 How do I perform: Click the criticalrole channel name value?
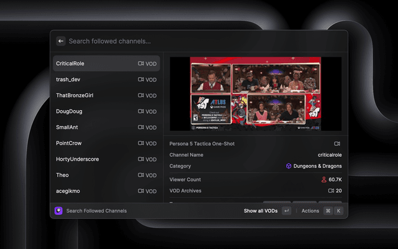(329, 155)
